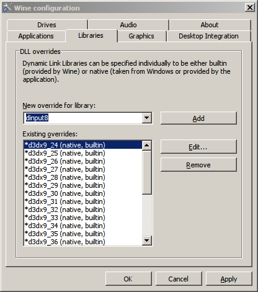Select *d3dx9_26 (native, builtin) override
The height and width of the screenshot is (292, 258).
pyautogui.click(x=83, y=161)
